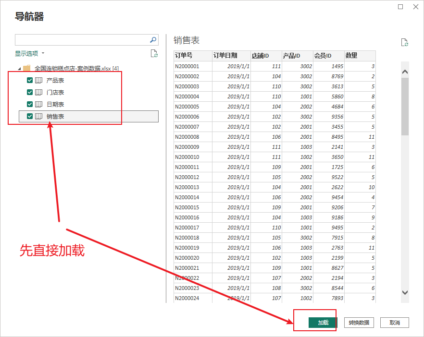Click the 加载 button
This screenshot has height=337, width=424.
323,323
